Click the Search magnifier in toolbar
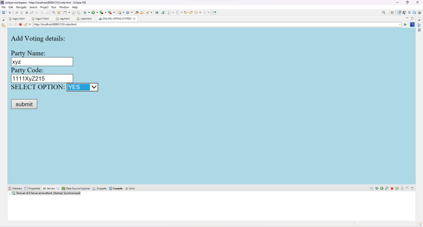Viewport: 423px width, 227px height. [x=384, y=12]
